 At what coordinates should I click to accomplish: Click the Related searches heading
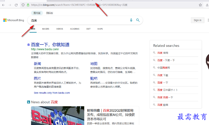(x=166, y=46)
